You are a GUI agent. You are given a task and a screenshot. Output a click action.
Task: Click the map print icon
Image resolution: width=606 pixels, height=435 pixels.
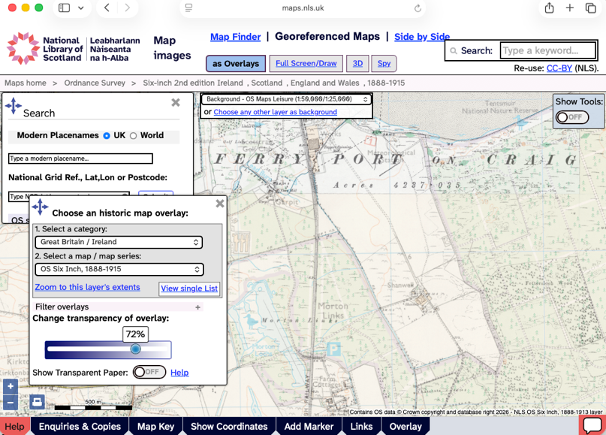[37, 402]
